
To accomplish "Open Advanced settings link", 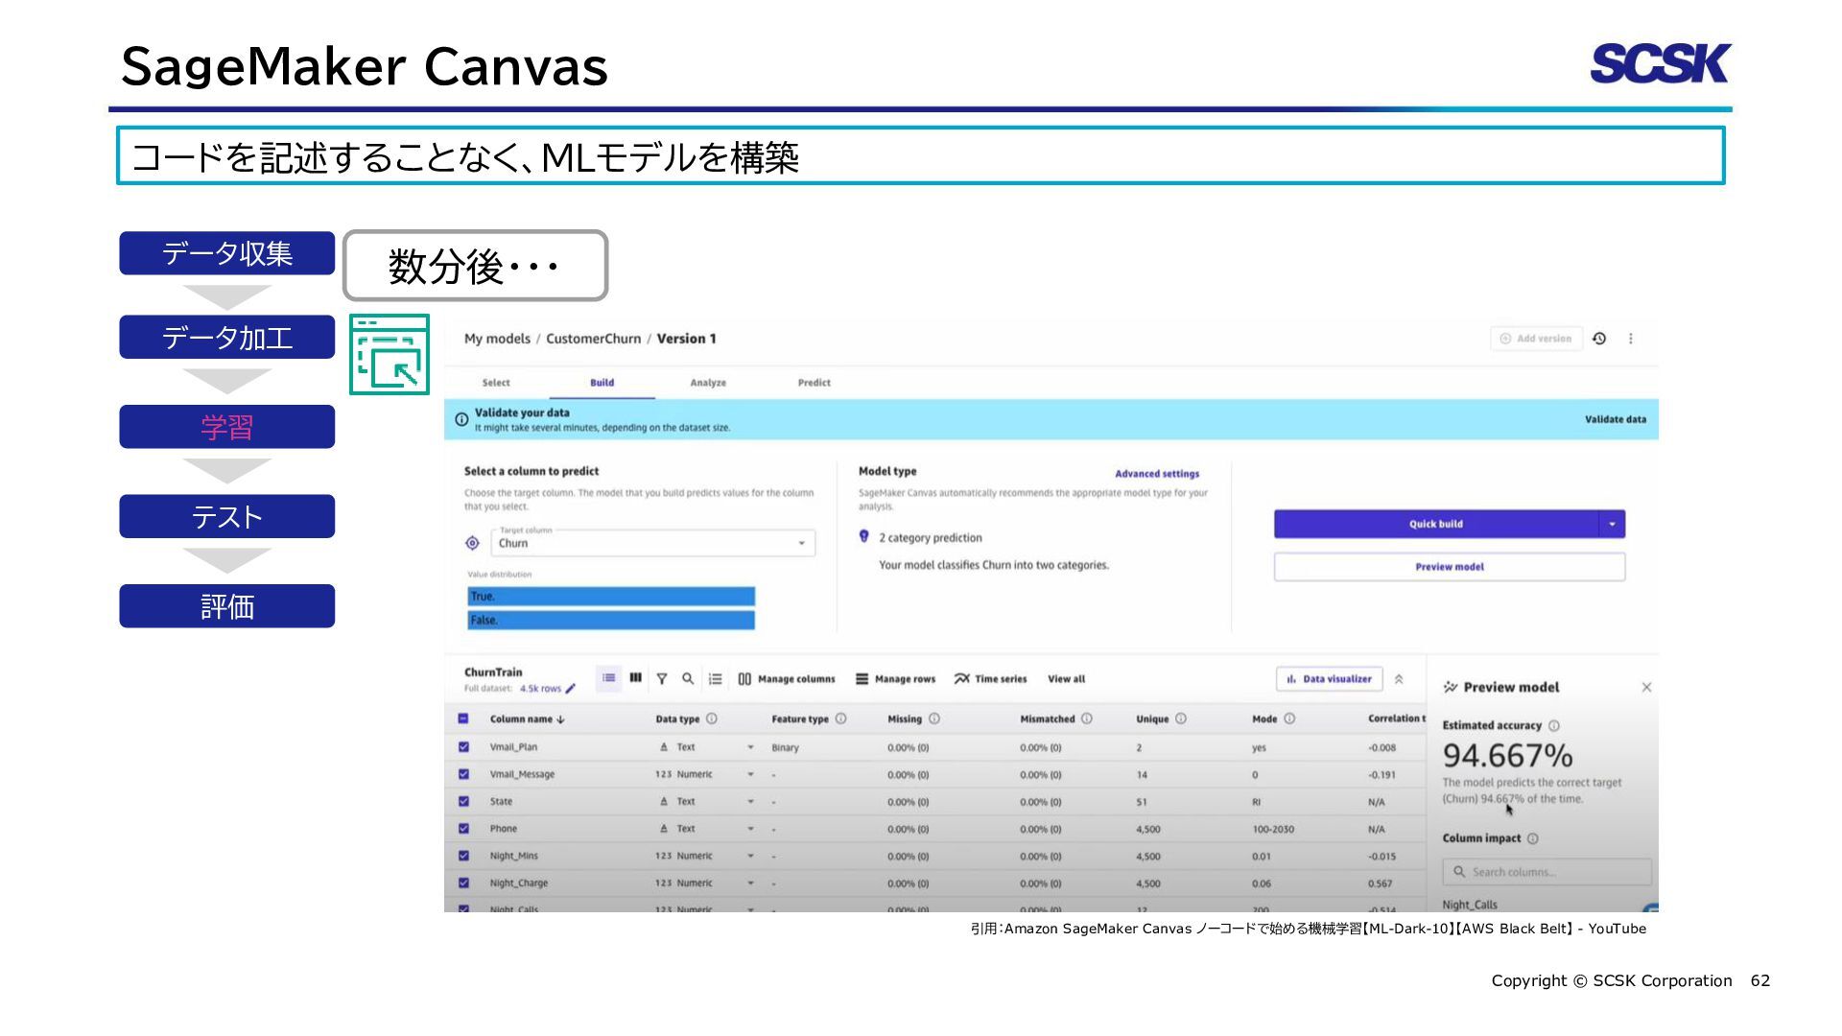I will click(1157, 474).
